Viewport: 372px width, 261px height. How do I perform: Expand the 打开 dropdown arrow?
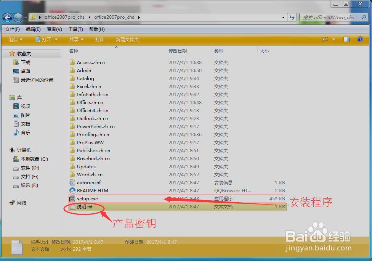pyautogui.click(x=56, y=39)
